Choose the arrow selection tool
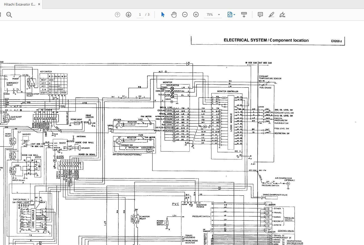Viewport: 364px width, 245px height. 163,15
